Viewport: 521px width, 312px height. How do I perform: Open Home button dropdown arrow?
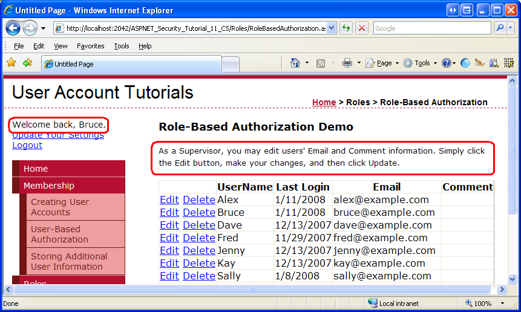[307, 63]
